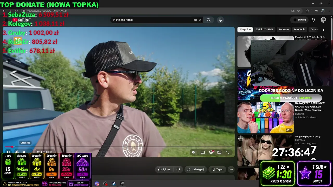Open Epic Games from the taskbar
This screenshot has width=333, height=187.
point(122,184)
